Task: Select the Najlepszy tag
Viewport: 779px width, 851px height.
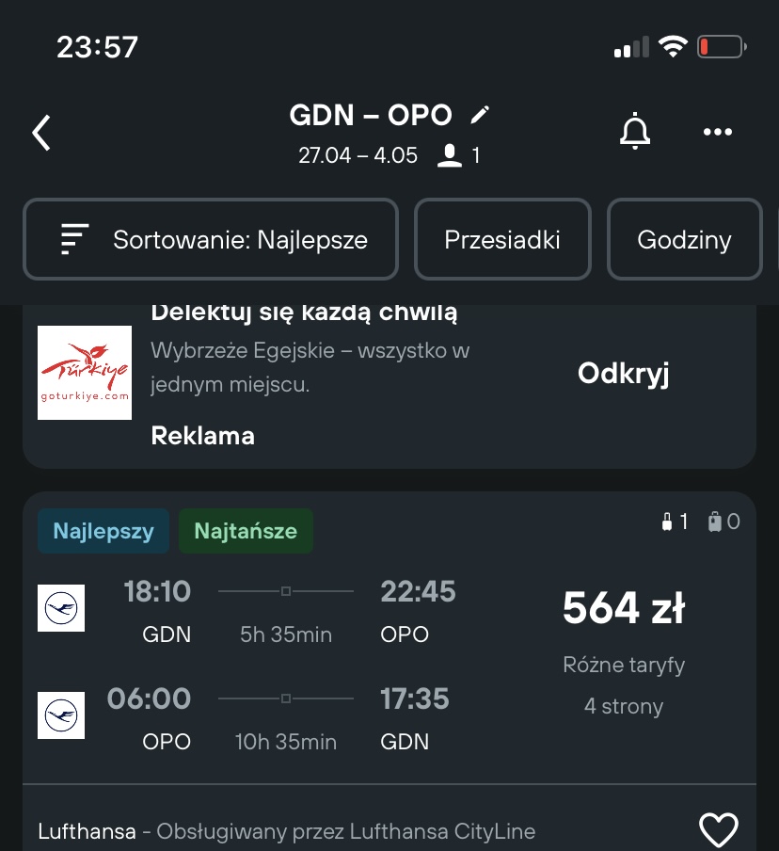Action: [x=103, y=531]
